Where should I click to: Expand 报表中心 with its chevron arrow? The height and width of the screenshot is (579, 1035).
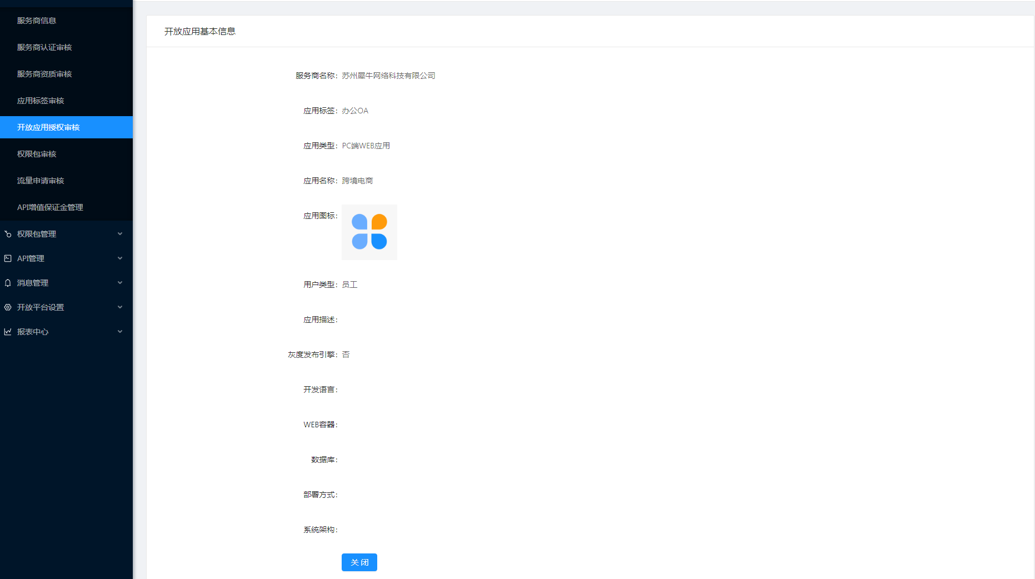(120, 332)
